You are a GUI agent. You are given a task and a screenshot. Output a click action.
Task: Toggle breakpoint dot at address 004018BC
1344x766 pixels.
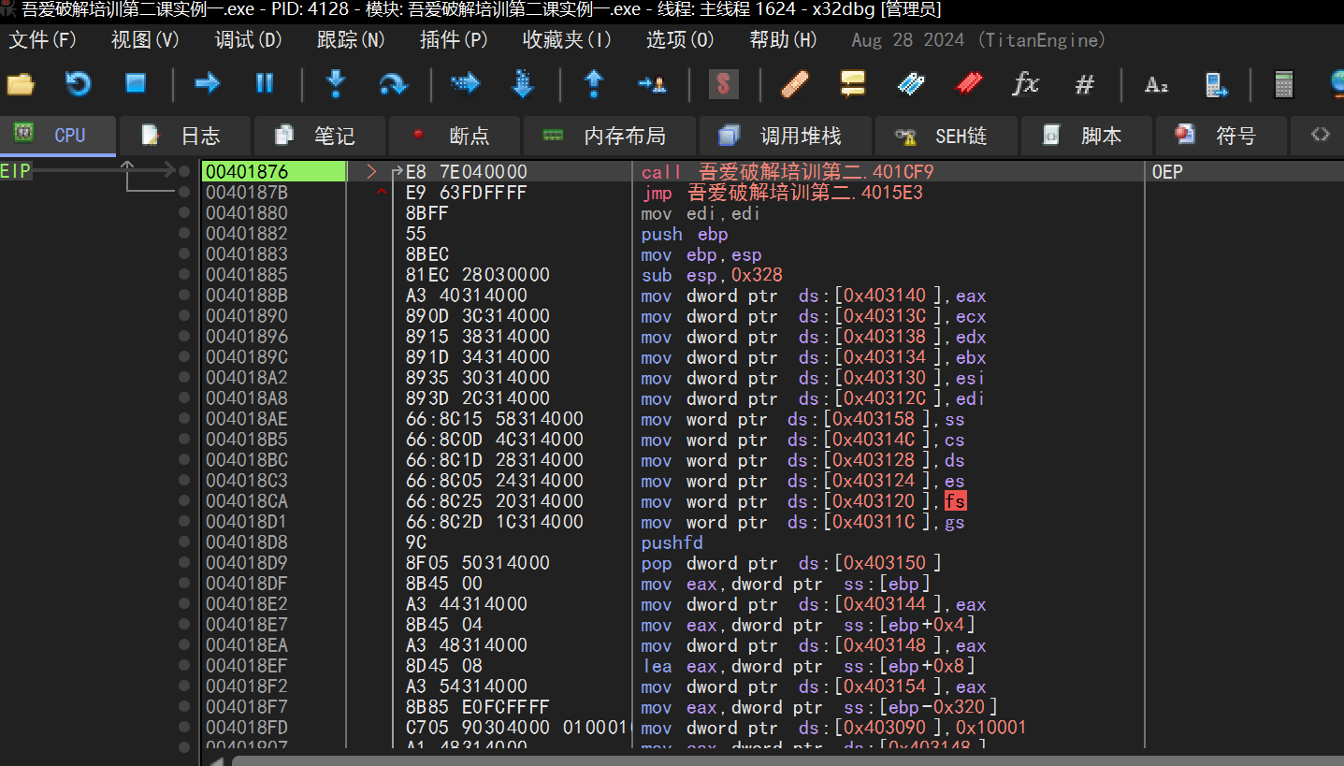coord(184,460)
